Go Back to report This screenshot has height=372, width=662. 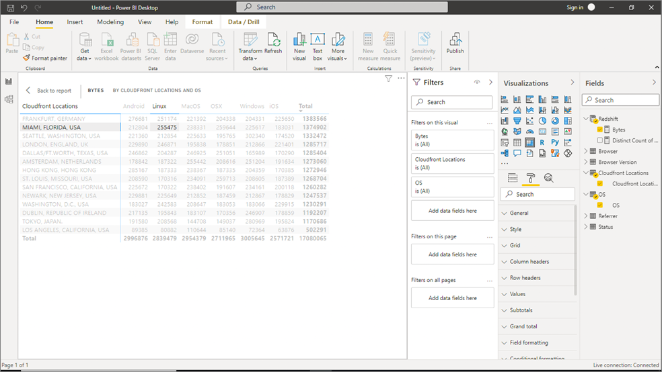point(48,91)
